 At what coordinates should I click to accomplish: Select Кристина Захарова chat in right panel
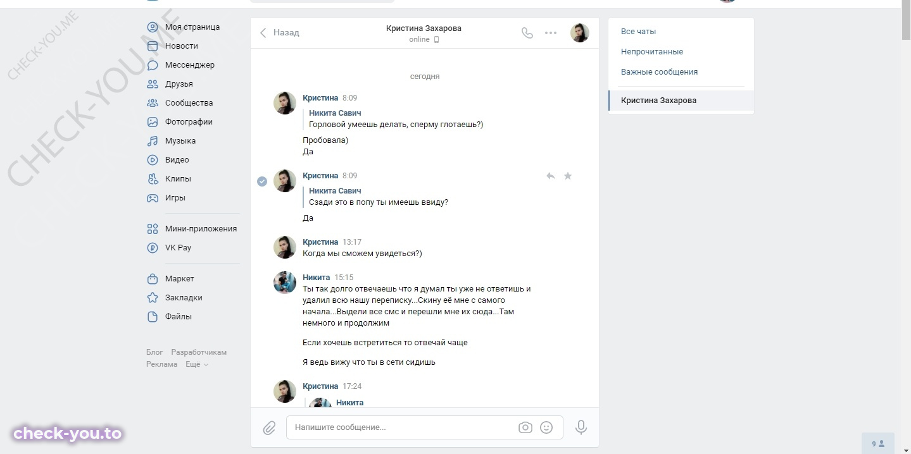tap(681, 101)
